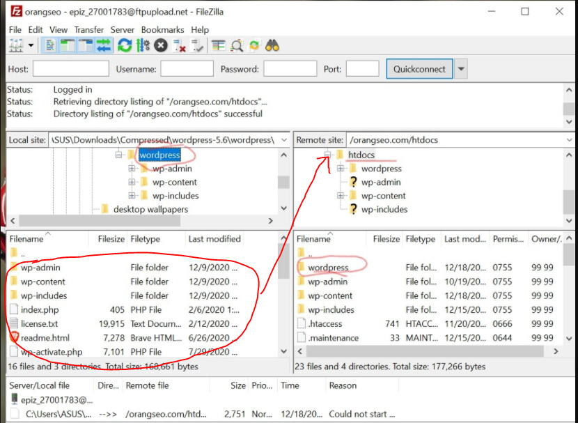Expand wp-admin in the local directory tree
The width and height of the screenshot is (578, 423).
[132, 169]
